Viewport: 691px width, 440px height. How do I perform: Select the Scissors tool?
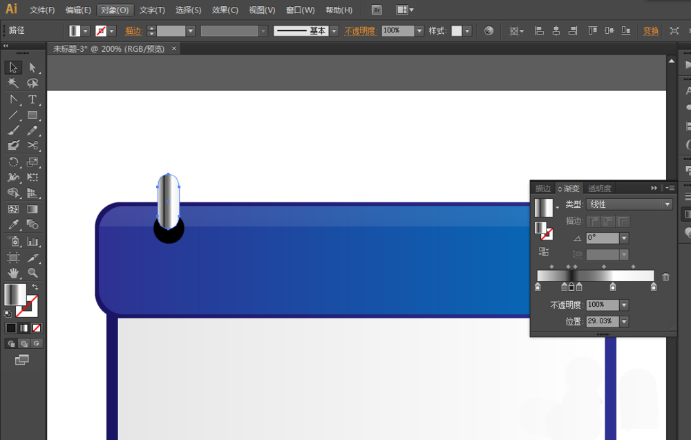(x=32, y=145)
